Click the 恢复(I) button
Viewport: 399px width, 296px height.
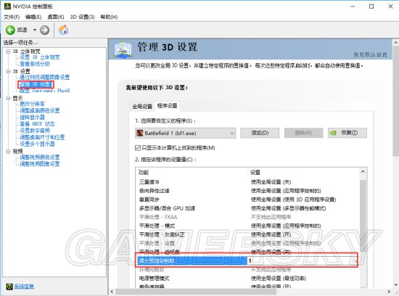[x=347, y=133]
